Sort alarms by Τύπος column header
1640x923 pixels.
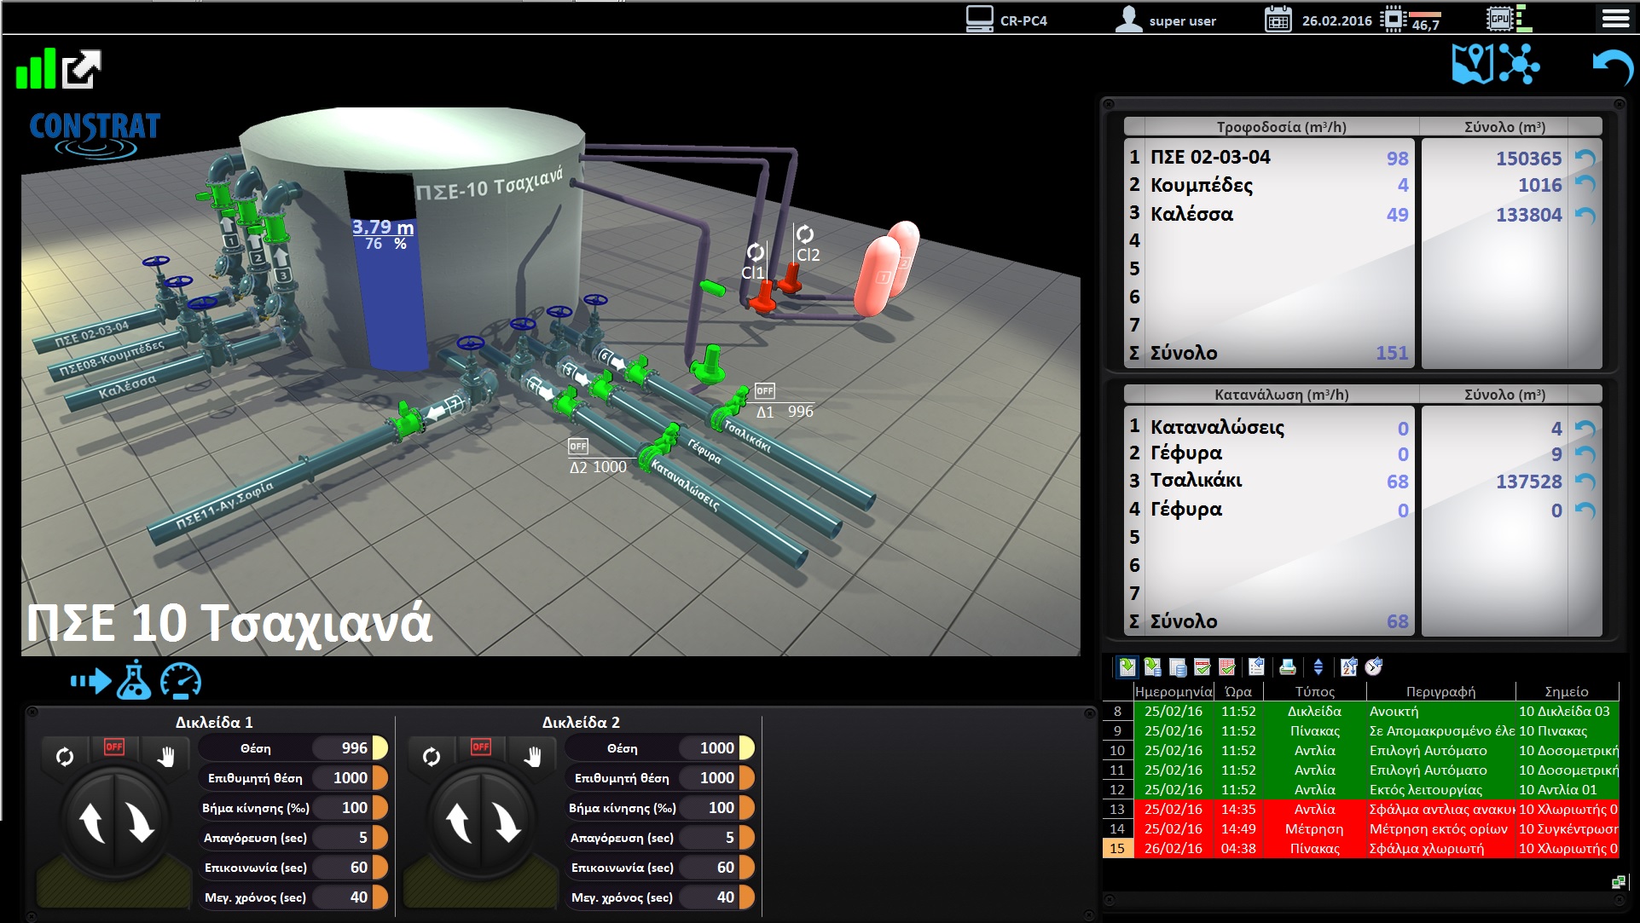coord(1314,691)
